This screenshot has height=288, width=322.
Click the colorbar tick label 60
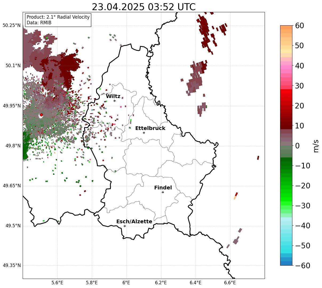pos(300,26)
